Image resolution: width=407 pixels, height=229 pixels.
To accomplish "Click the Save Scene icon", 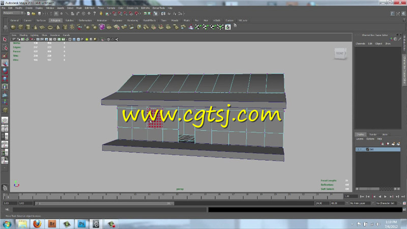I will [x=39, y=14].
